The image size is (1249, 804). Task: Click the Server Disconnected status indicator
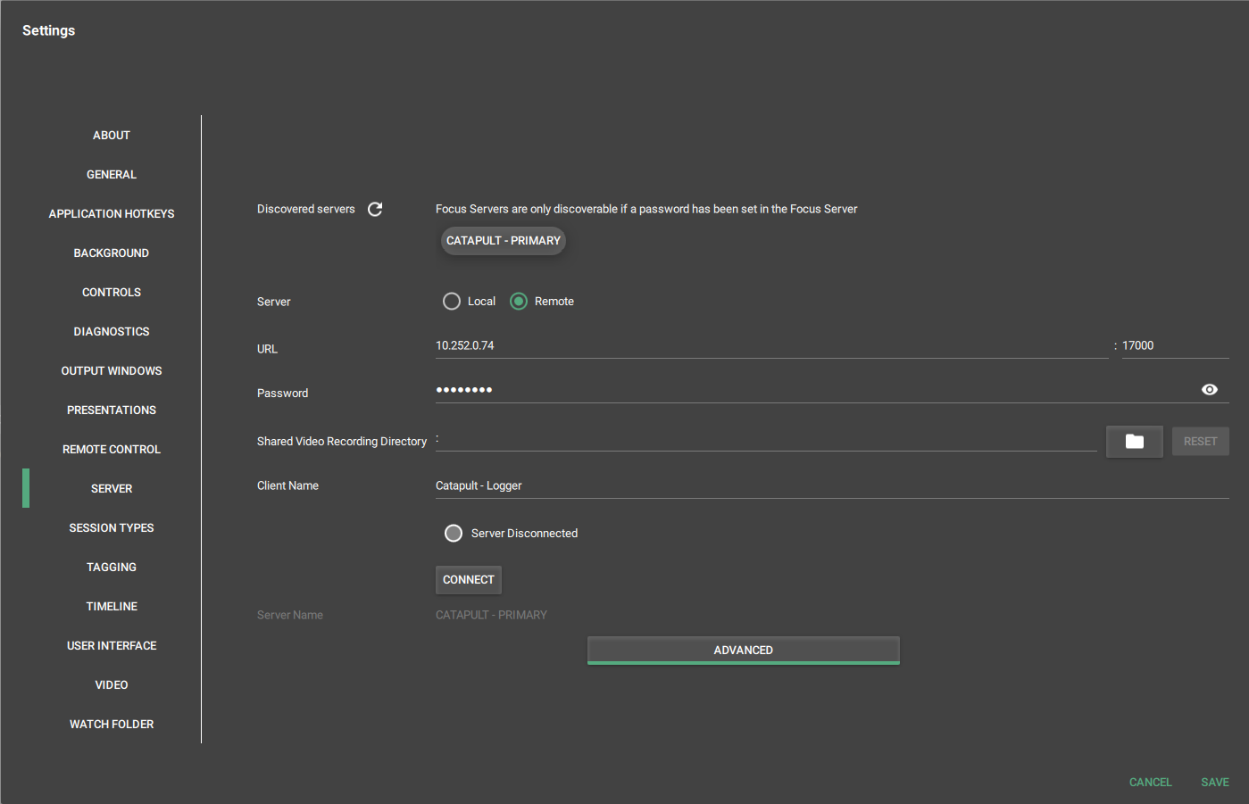(x=454, y=534)
